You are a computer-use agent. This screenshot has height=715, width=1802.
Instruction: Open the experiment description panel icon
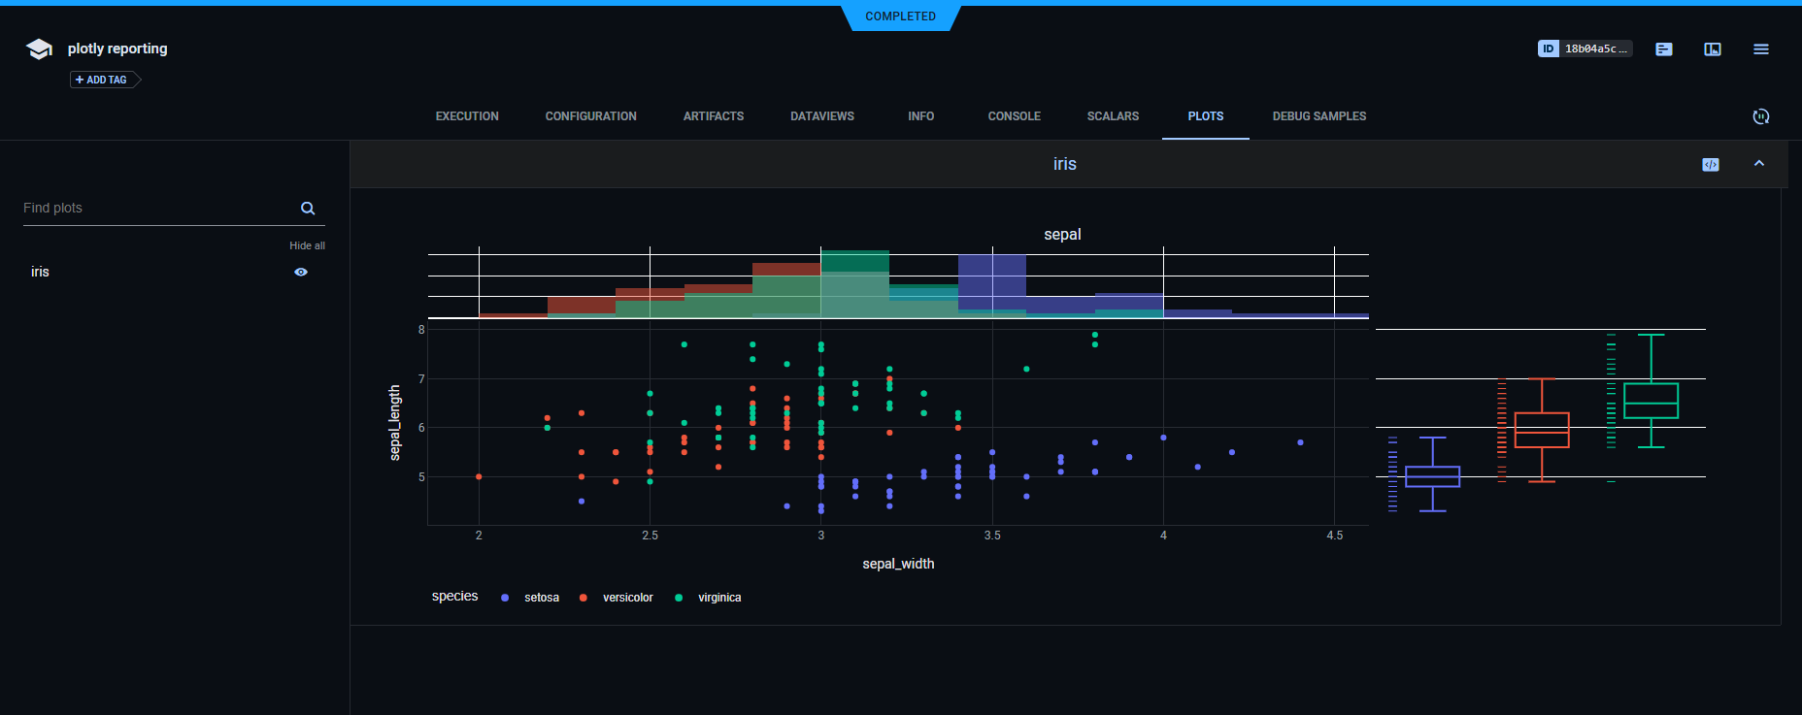[x=1664, y=49]
